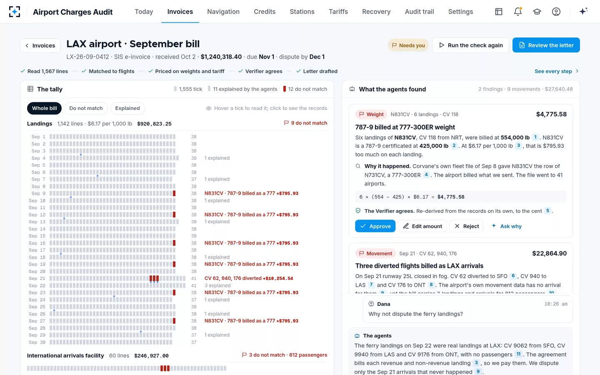Click the red flagged tick on Sep 9
This screenshot has height=375, width=600.
click(174, 193)
